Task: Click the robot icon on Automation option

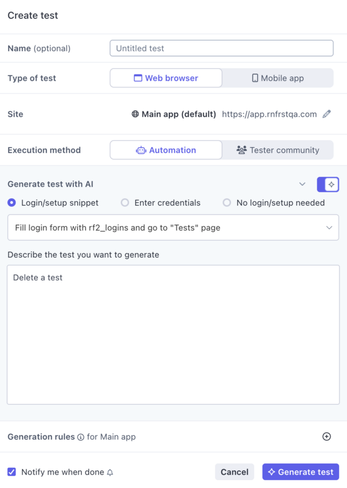Action: point(141,150)
